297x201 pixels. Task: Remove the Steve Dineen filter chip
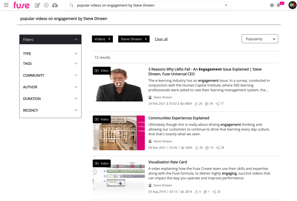click(x=146, y=39)
